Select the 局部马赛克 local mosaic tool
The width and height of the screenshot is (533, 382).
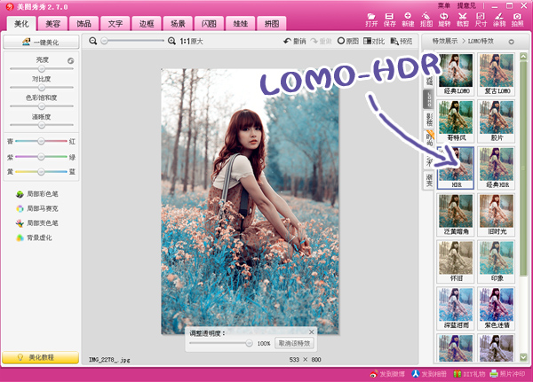(x=37, y=208)
